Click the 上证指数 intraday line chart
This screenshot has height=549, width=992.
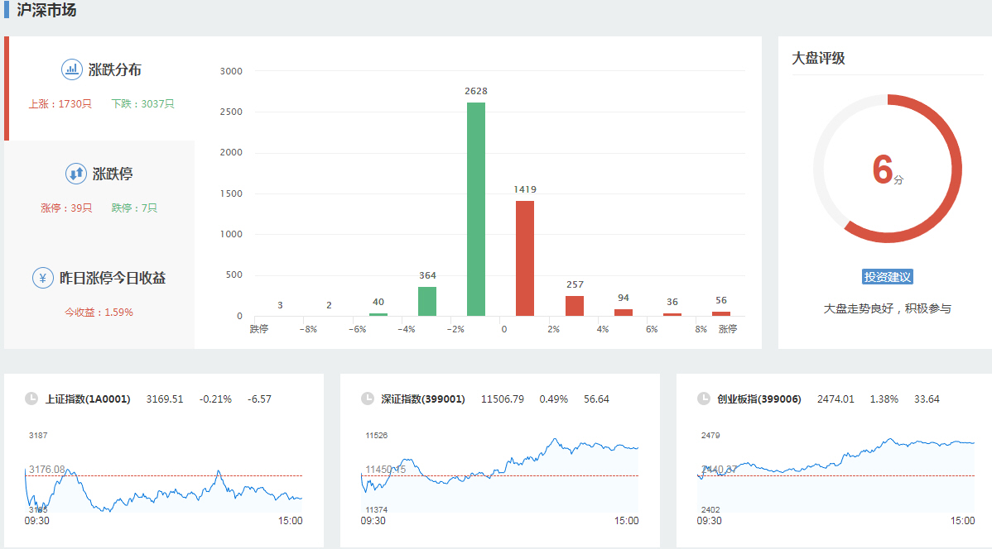(164, 480)
